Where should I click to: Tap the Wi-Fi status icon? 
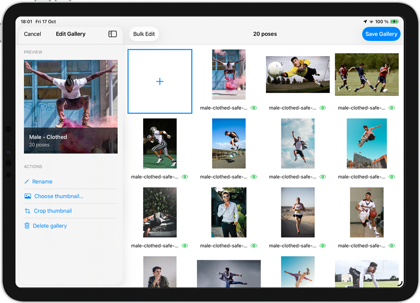pos(371,22)
